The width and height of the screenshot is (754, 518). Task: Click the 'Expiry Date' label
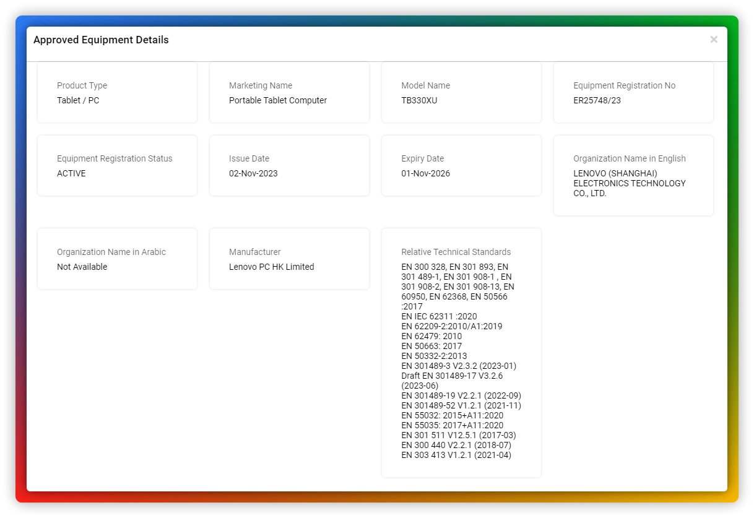[423, 158]
